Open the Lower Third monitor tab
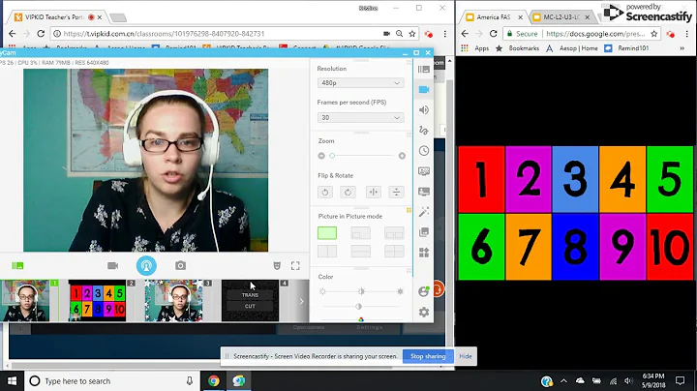The height and width of the screenshot is (391, 697). 424,171
